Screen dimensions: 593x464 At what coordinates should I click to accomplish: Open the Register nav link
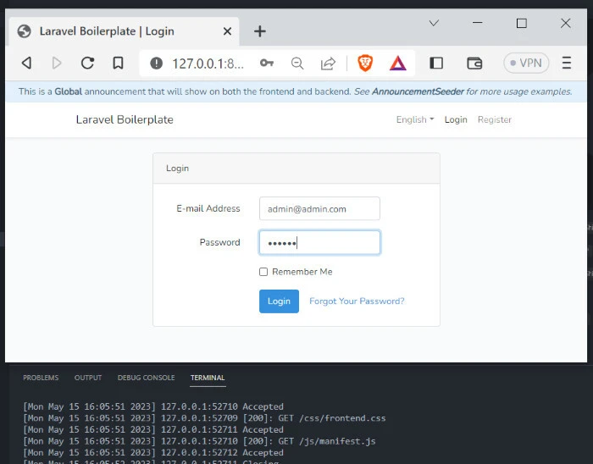click(x=494, y=119)
